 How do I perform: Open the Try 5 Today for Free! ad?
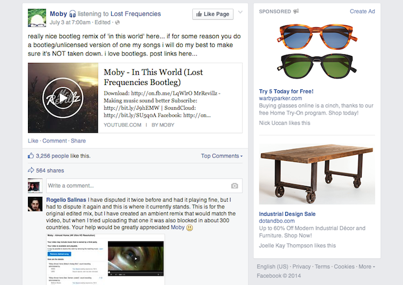coord(286,91)
